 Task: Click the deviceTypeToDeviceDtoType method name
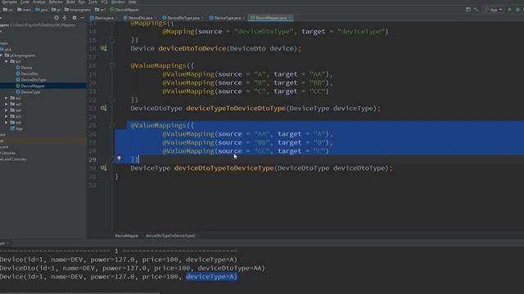pyautogui.click(x=236, y=108)
